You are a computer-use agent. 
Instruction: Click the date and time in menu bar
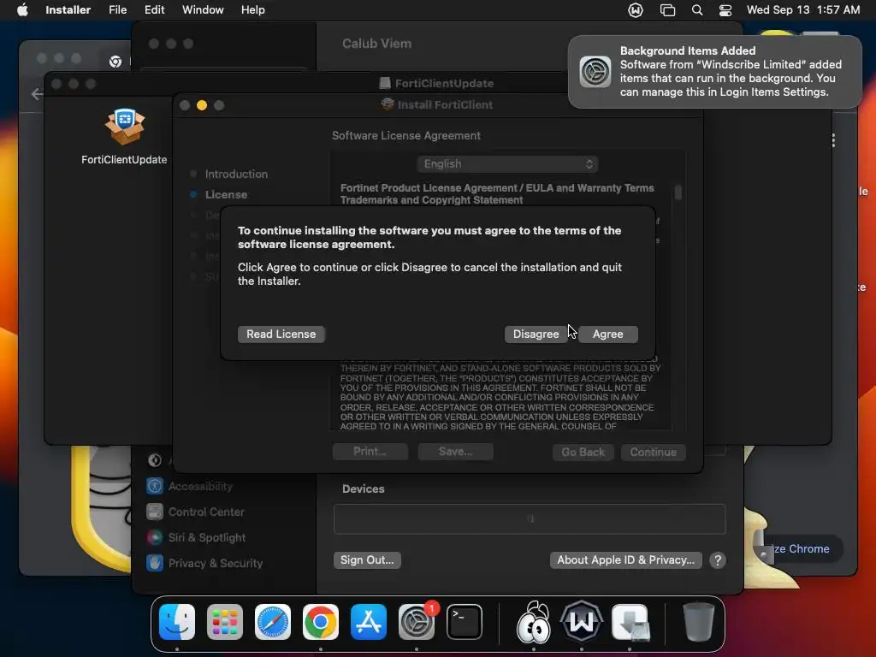click(x=802, y=9)
